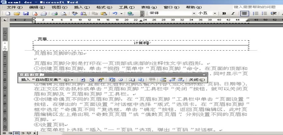Paste from clipboard icon
Viewport: 283px width, 135px height.
pyautogui.click(x=104, y=13)
